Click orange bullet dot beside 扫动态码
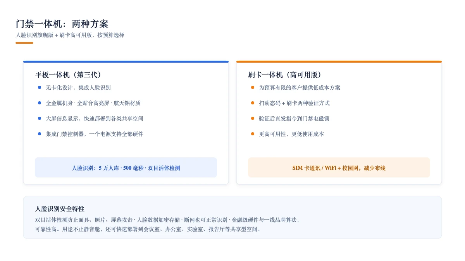 click(253, 103)
